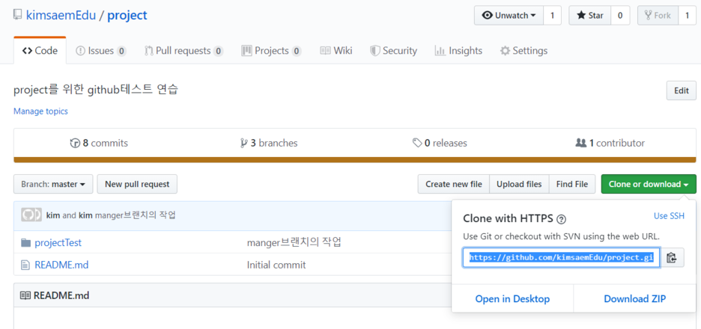View the 0 releases
Image resolution: width=701 pixels, height=329 pixels.
440,144
